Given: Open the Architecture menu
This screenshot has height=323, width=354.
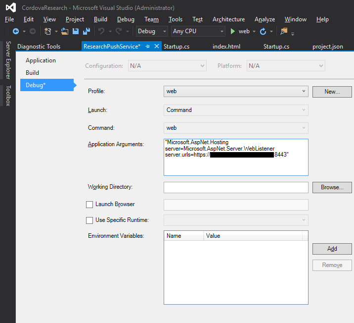Looking at the screenshot, I should click(228, 19).
